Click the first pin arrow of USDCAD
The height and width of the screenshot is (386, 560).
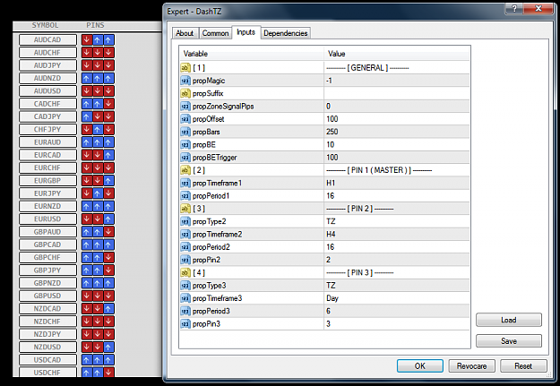pos(86,360)
